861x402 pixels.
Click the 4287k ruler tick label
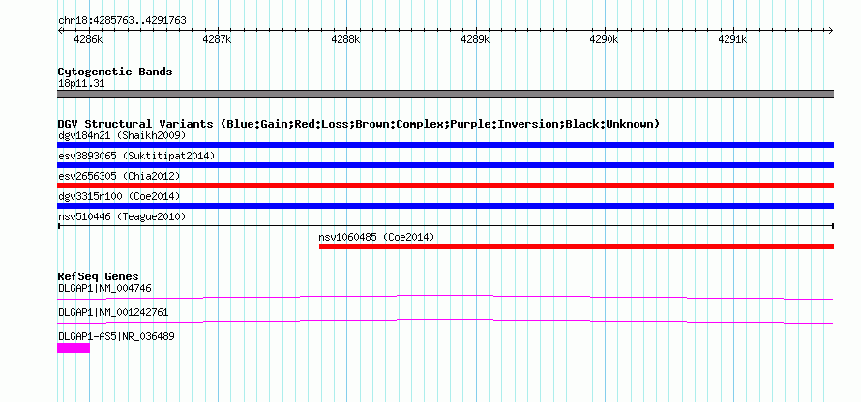click(217, 39)
